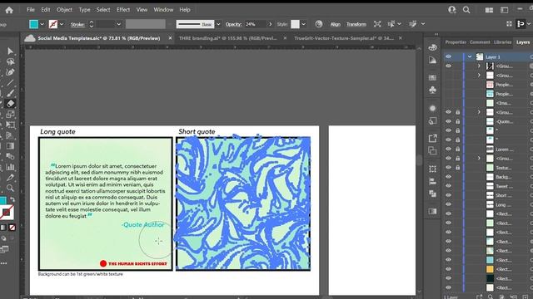This screenshot has height=299, width=533.
Task: Open the Recolor Artwork wheel icon
Action: pyautogui.click(x=318, y=24)
